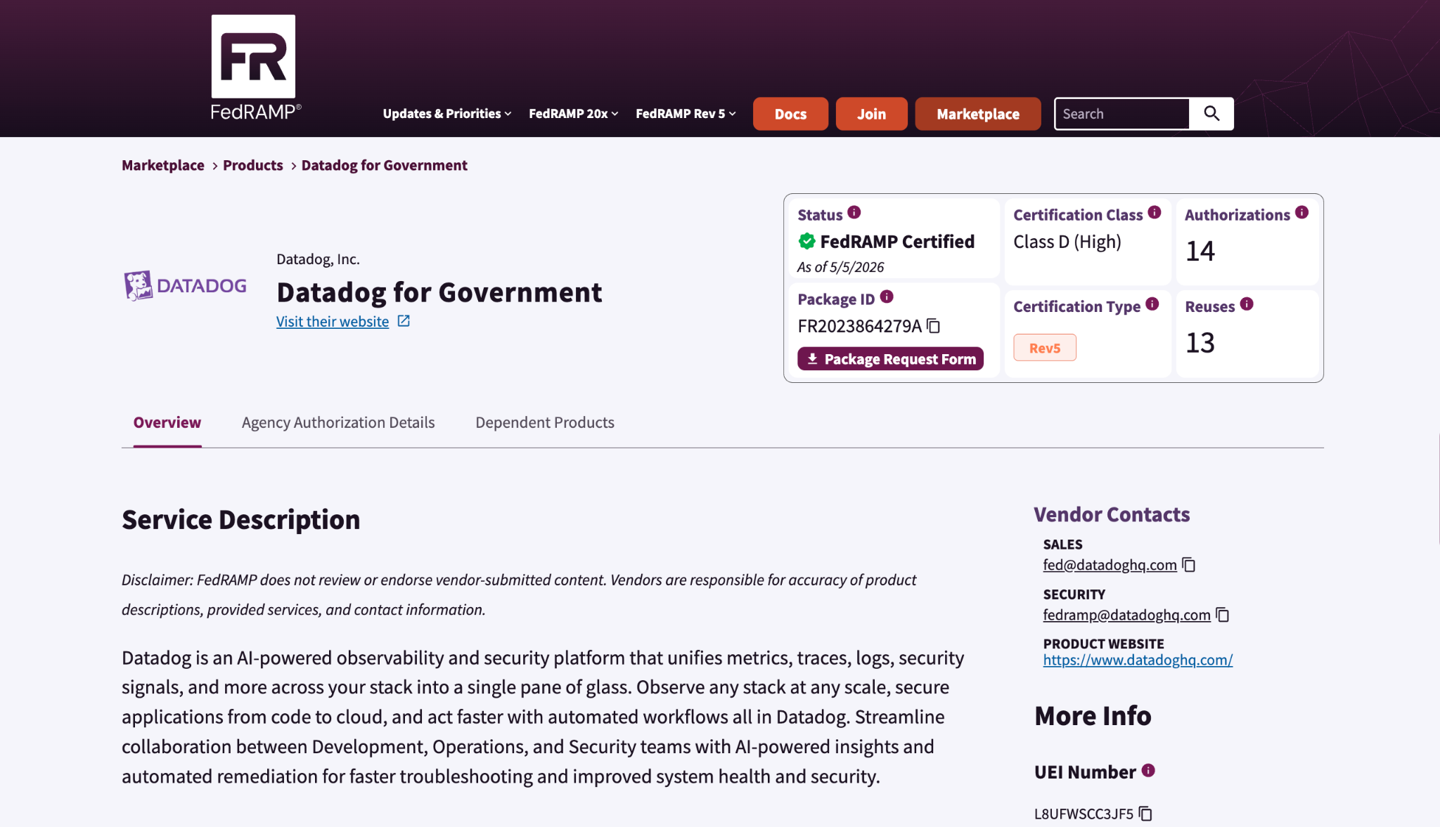Screen dimensions: 1440x827
Task: Copy the Package ID FR2023864279A
Action: [x=933, y=326]
